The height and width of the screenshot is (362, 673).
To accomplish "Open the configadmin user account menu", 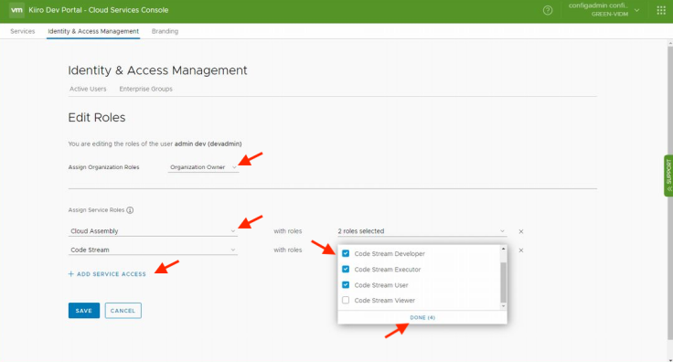I will pos(604,10).
